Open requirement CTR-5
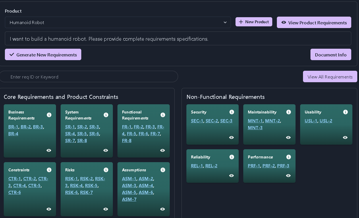This screenshot has height=218, width=359. 34,185
